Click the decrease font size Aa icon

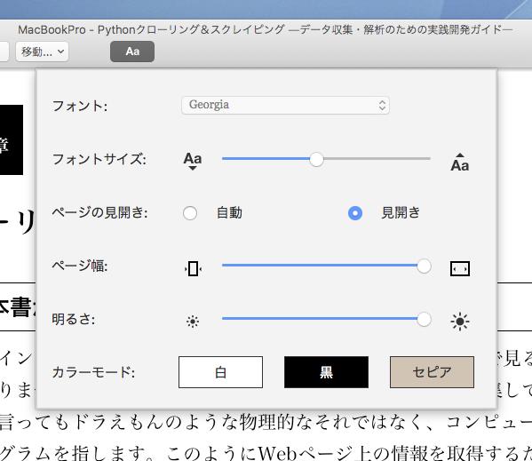tap(193, 161)
